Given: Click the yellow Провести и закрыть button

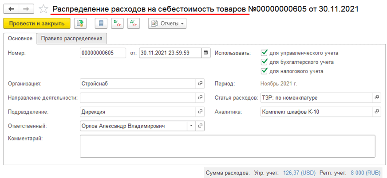Looking at the screenshot, I should tap(37, 23).
